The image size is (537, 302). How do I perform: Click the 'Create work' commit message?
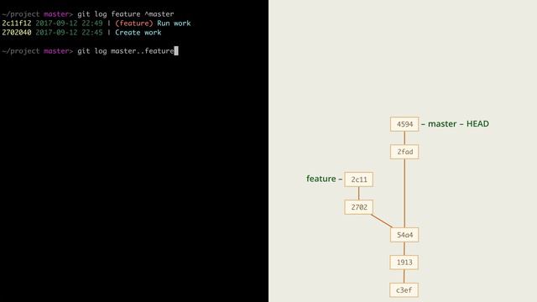tap(138, 33)
